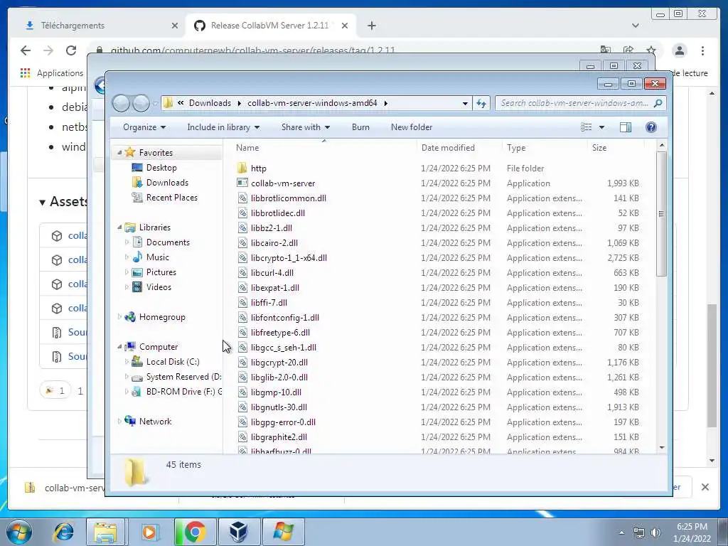Click the search magnifier icon in Explorer
728x546 pixels.
point(658,103)
